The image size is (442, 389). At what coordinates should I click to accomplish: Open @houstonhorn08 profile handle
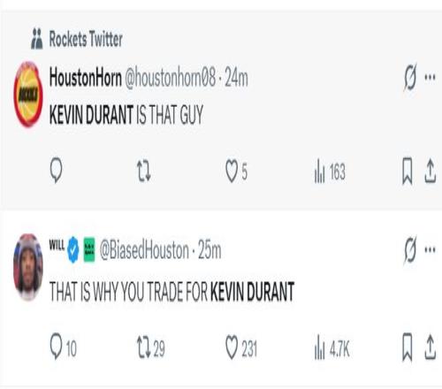170,78
